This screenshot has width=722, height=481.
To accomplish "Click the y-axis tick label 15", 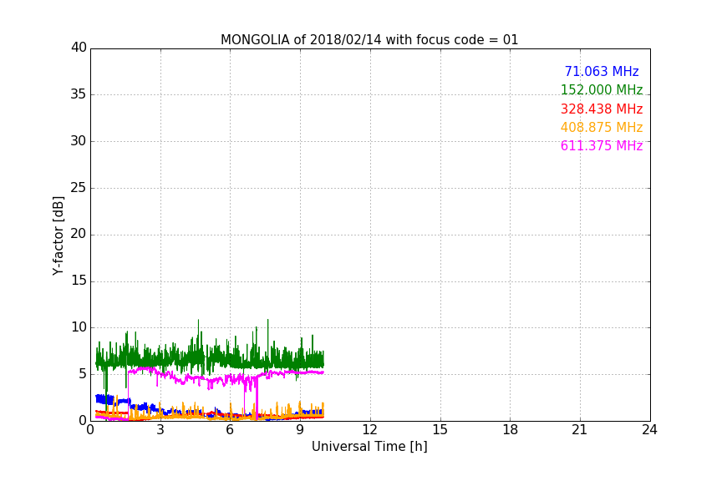I will 79,281.
